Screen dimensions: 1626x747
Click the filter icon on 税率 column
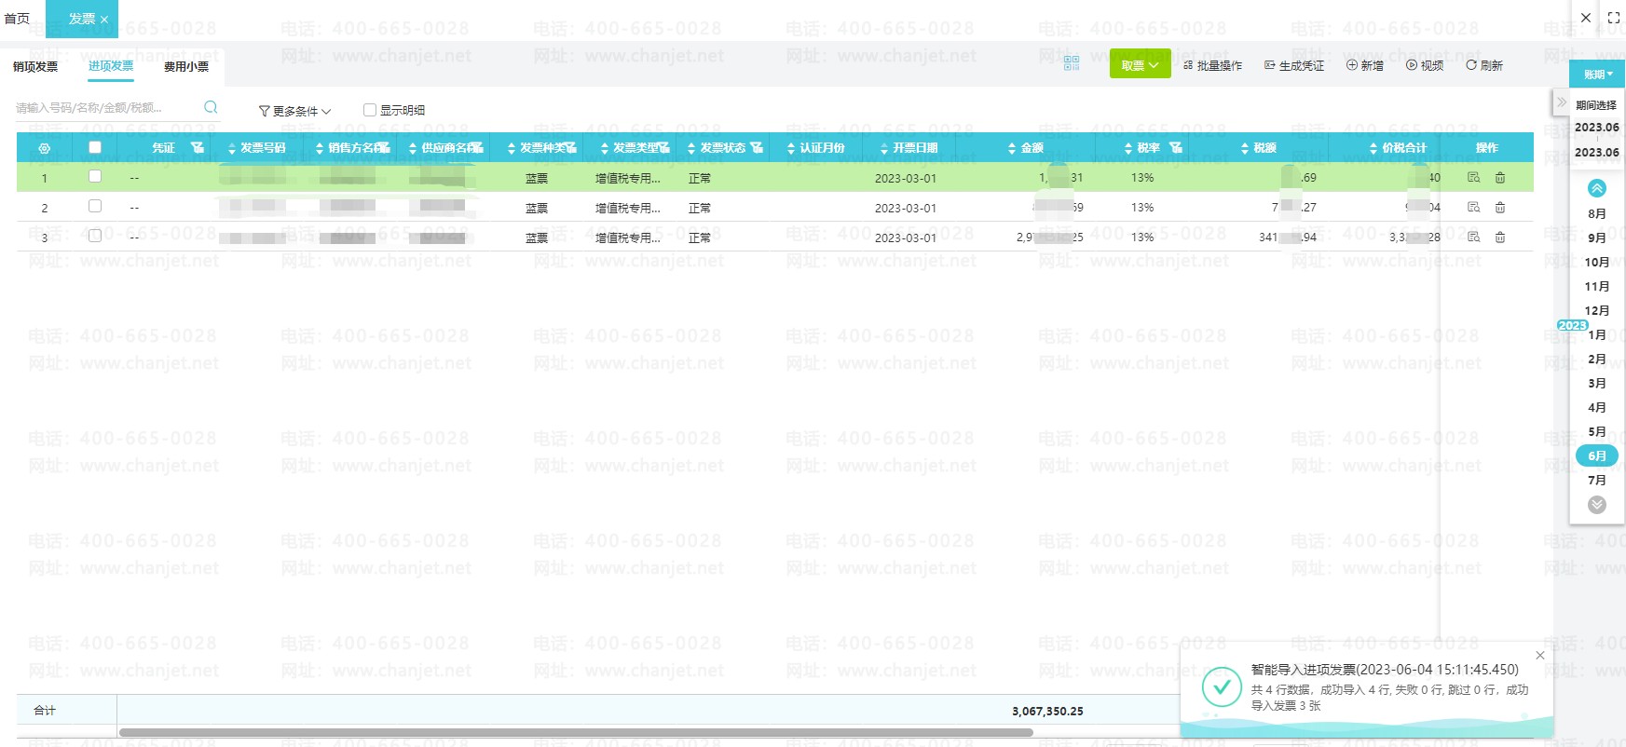[1175, 147]
